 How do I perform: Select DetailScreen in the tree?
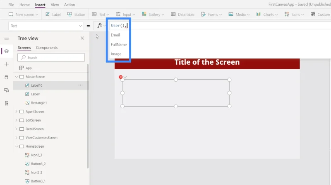[35, 129]
